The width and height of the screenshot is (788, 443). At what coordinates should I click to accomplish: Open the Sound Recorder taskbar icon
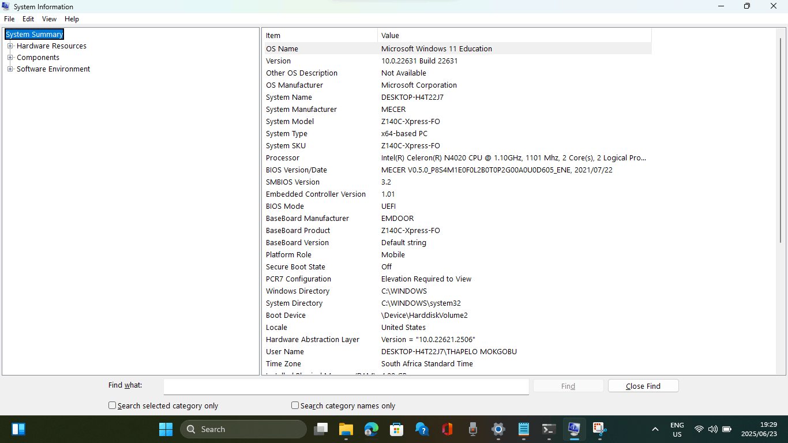(x=472, y=429)
